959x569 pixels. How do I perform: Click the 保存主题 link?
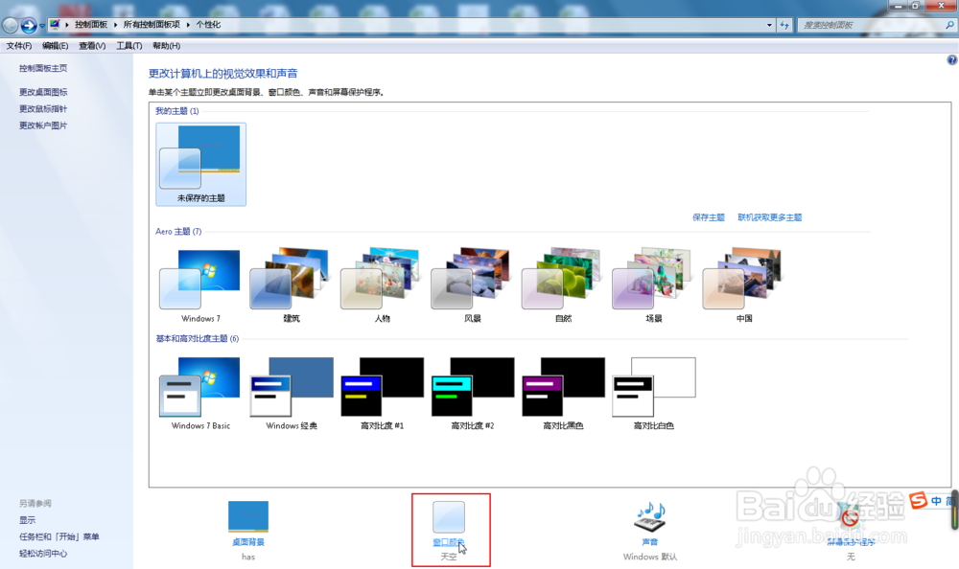709,217
